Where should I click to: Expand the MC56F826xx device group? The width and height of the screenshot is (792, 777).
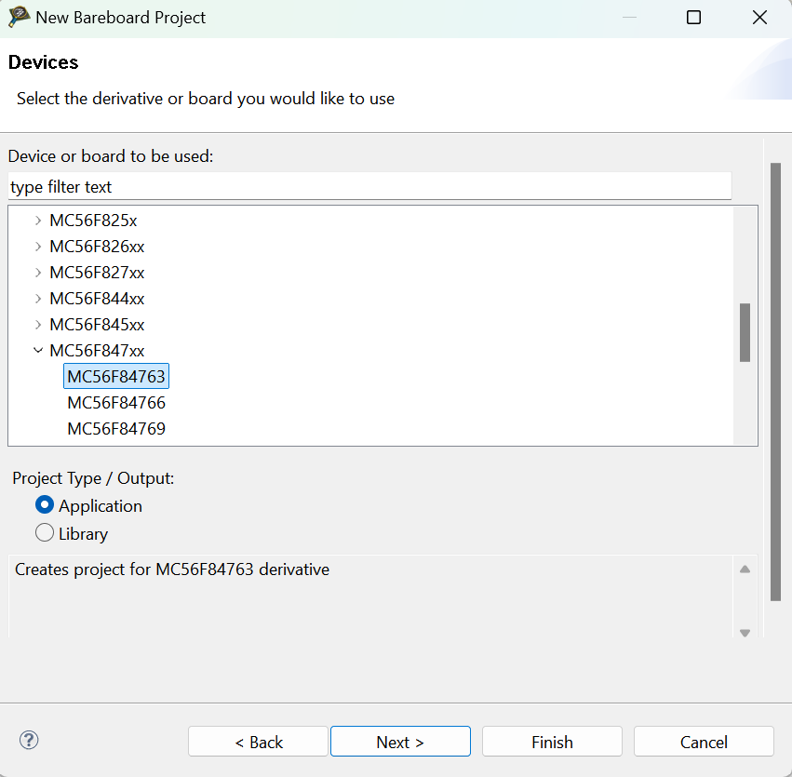pyautogui.click(x=38, y=247)
